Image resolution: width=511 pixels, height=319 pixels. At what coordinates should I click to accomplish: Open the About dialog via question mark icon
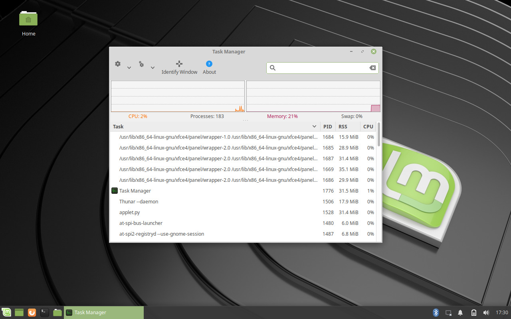(209, 64)
